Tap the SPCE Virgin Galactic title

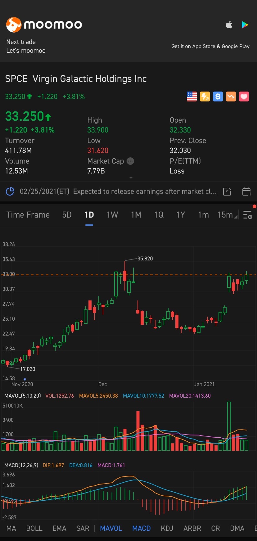pyautogui.click(x=76, y=79)
